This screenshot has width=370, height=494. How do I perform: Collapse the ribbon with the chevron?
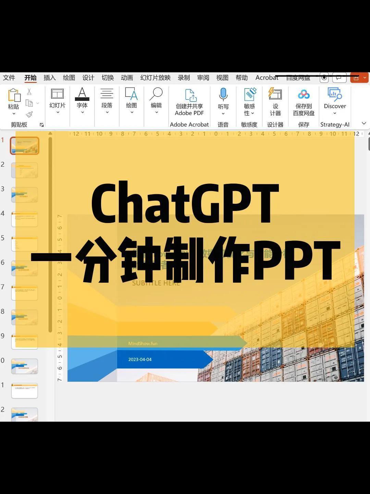pyautogui.click(x=364, y=123)
